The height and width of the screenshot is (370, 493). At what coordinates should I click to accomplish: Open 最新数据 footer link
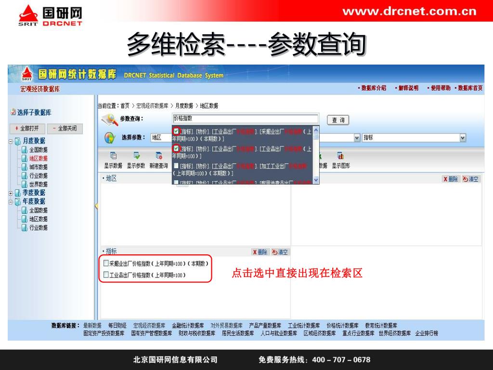pyautogui.click(x=92, y=325)
